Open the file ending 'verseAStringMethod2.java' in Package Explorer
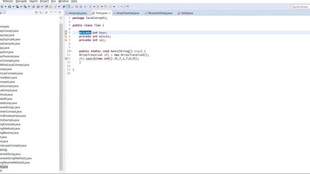The width and height of the screenshot is (310, 174). click(x=15, y=158)
